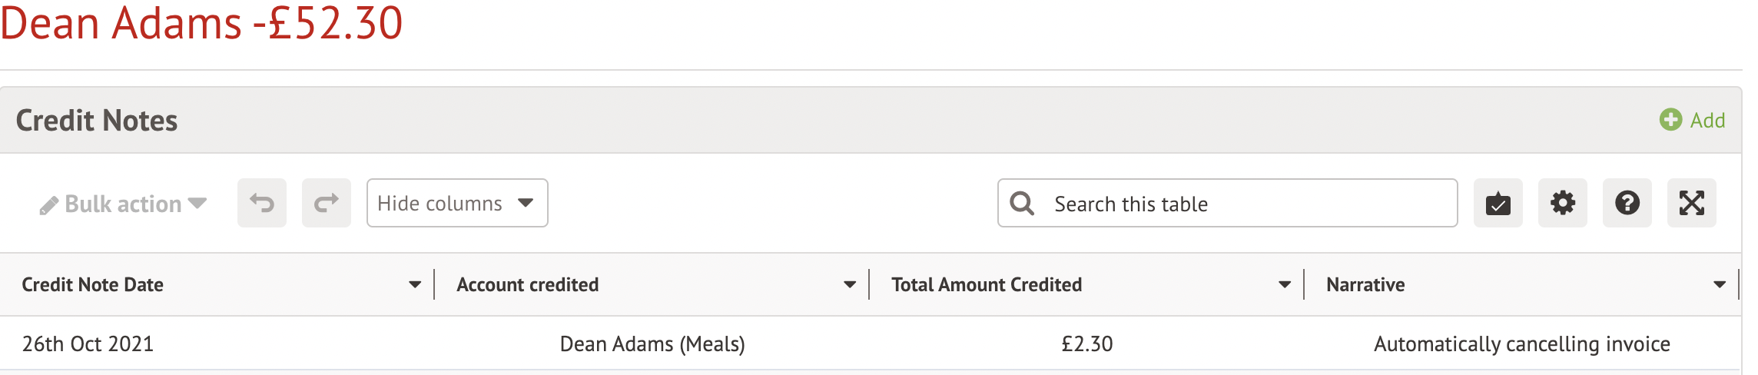Open table settings gear icon
This screenshot has height=375, width=1758.
click(x=1563, y=204)
